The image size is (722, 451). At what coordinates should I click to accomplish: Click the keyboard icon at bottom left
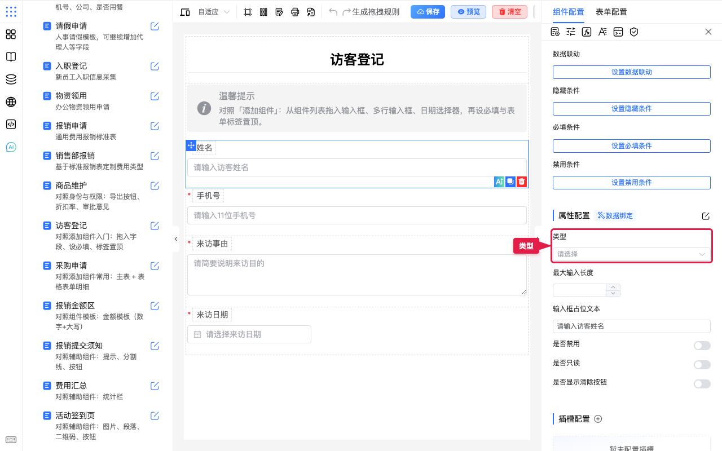tap(11, 440)
